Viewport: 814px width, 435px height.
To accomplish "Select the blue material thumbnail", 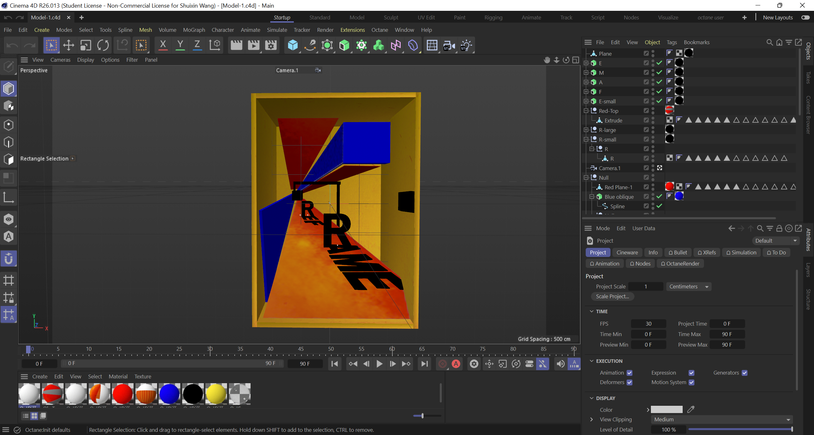I will coord(169,394).
